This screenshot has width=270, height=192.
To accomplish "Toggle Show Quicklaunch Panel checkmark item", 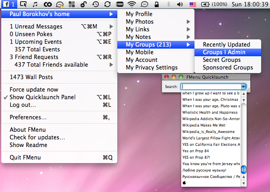I will tap(59, 97).
